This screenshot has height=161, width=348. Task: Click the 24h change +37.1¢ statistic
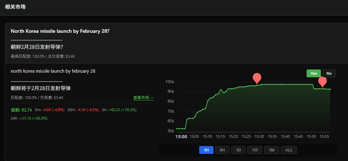click(29, 118)
